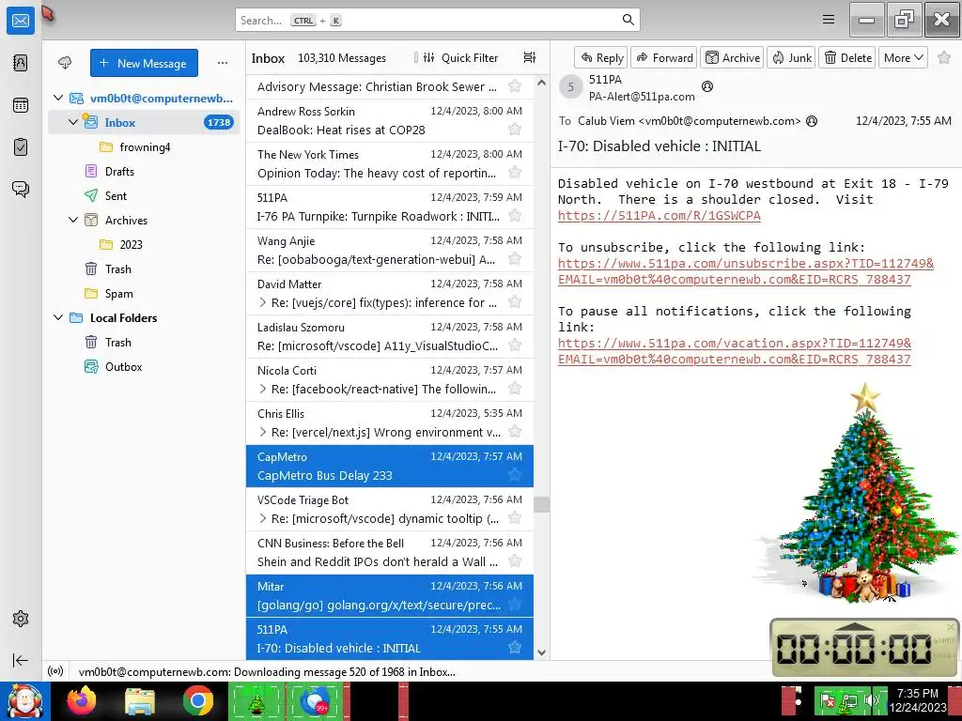Star the open message in header
This screenshot has height=721, width=962.
[944, 57]
